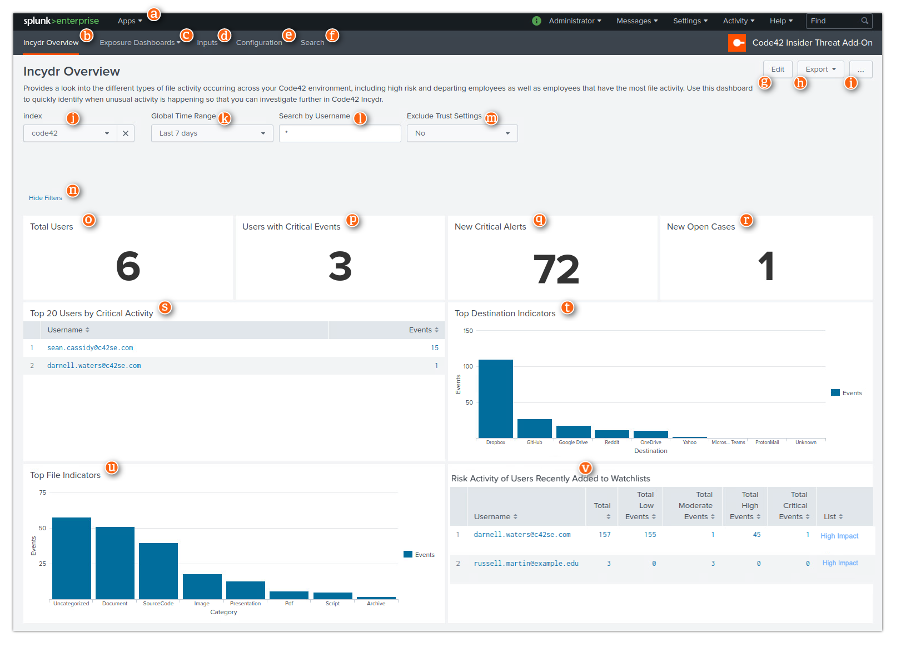Open sean.cassidy@c42se.com user link
The height and width of the screenshot is (647, 901).
pyautogui.click(x=89, y=347)
